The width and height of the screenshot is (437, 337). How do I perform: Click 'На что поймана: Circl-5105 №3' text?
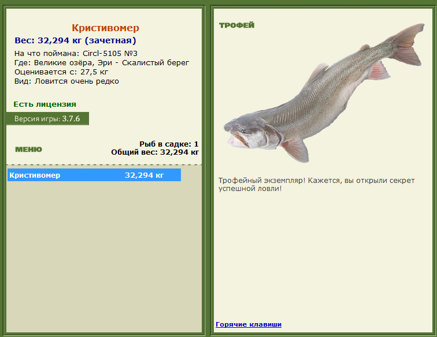point(76,54)
